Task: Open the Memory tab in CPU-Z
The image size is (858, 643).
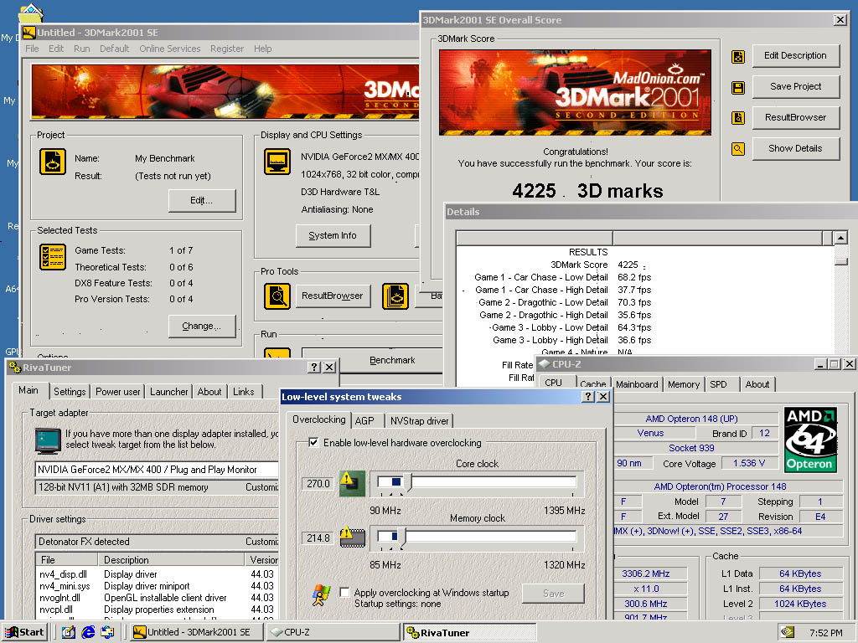Action: click(x=684, y=384)
